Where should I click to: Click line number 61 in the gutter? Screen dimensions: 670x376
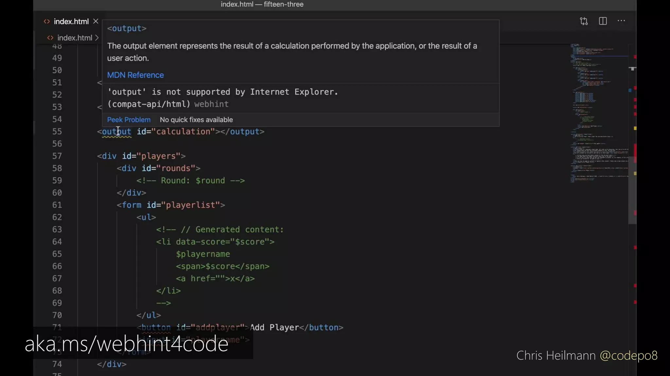[57, 205]
